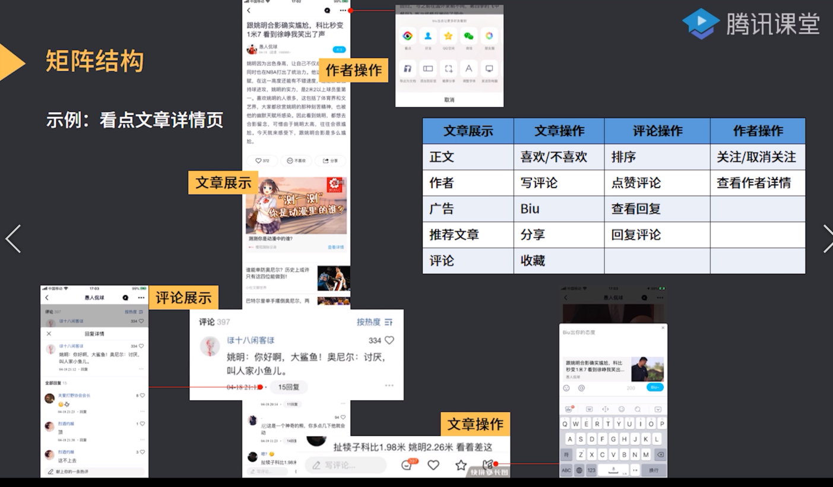Tap the Biu hand icon in bottom bar
The height and width of the screenshot is (487, 833).
click(488, 464)
